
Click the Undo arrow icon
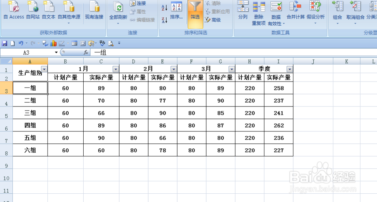click(21, 43)
